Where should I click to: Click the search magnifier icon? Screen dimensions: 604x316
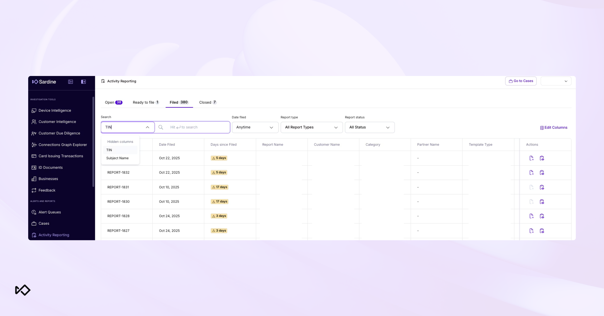click(x=161, y=127)
